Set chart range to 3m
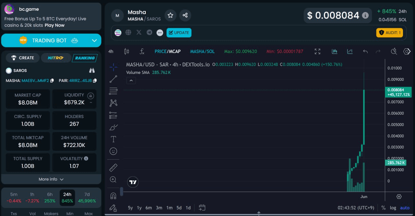 pos(159,208)
